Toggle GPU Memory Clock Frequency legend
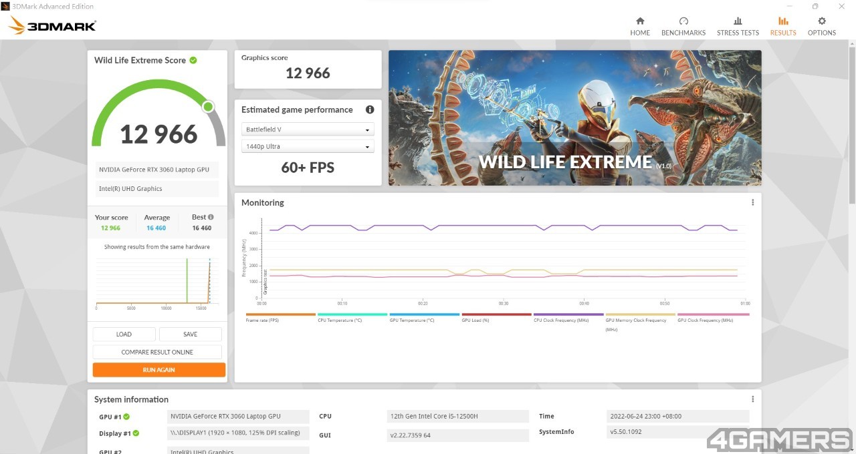Image resolution: width=856 pixels, height=454 pixels. [640, 321]
